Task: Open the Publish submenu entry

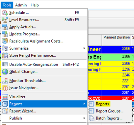Action: coord(44,118)
